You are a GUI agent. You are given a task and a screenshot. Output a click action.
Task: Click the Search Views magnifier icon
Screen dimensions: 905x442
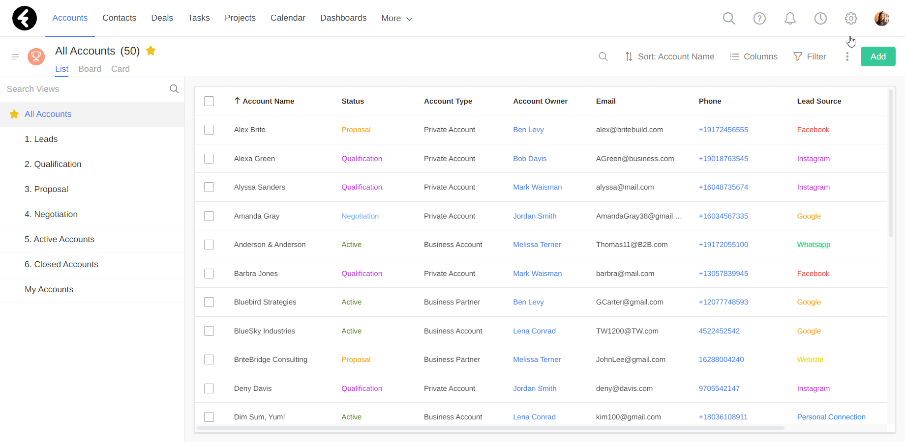174,89
